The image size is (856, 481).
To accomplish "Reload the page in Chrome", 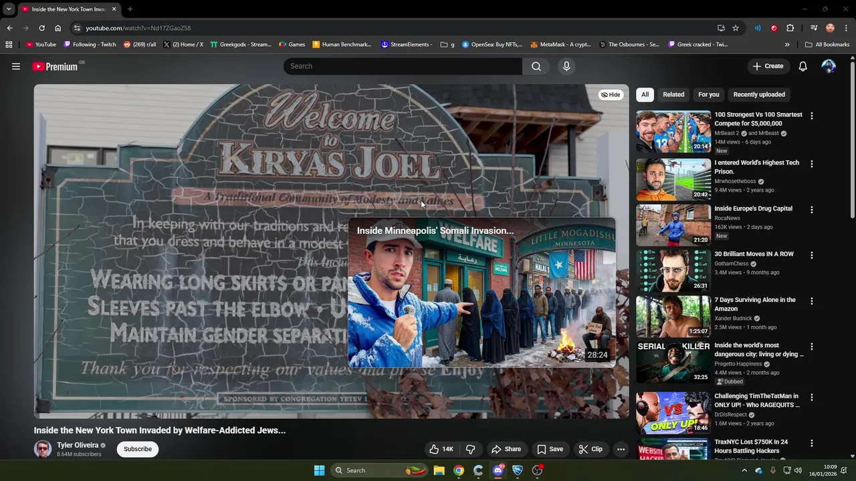I will (41, 28).
